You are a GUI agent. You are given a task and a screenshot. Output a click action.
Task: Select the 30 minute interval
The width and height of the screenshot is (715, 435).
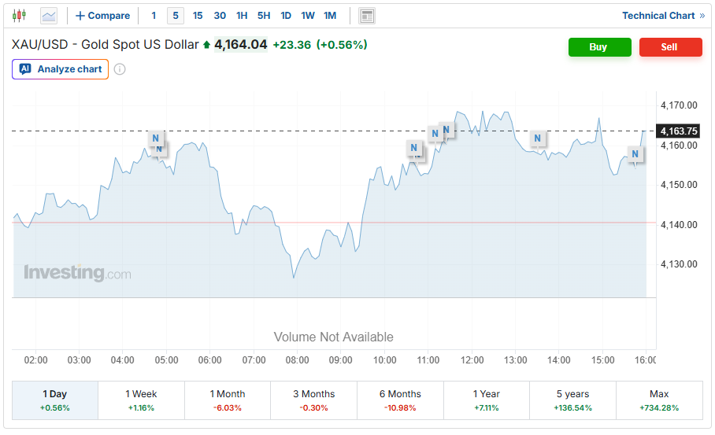(220, 16)
